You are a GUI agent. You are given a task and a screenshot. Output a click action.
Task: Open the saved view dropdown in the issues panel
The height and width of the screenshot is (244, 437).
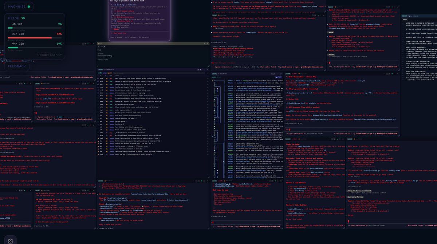tap(101, 69)
